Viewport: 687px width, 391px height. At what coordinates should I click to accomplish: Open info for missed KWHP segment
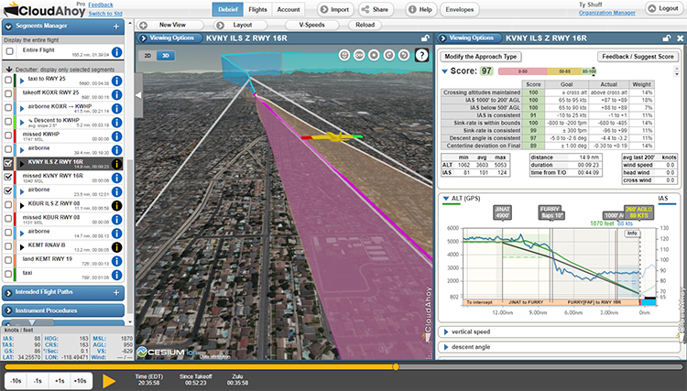point(116,136)
